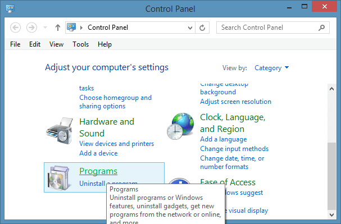Click the scrollbar down arrow
Image resolution: width=341 pixels, height=224 pixels.
coord(331,215)
